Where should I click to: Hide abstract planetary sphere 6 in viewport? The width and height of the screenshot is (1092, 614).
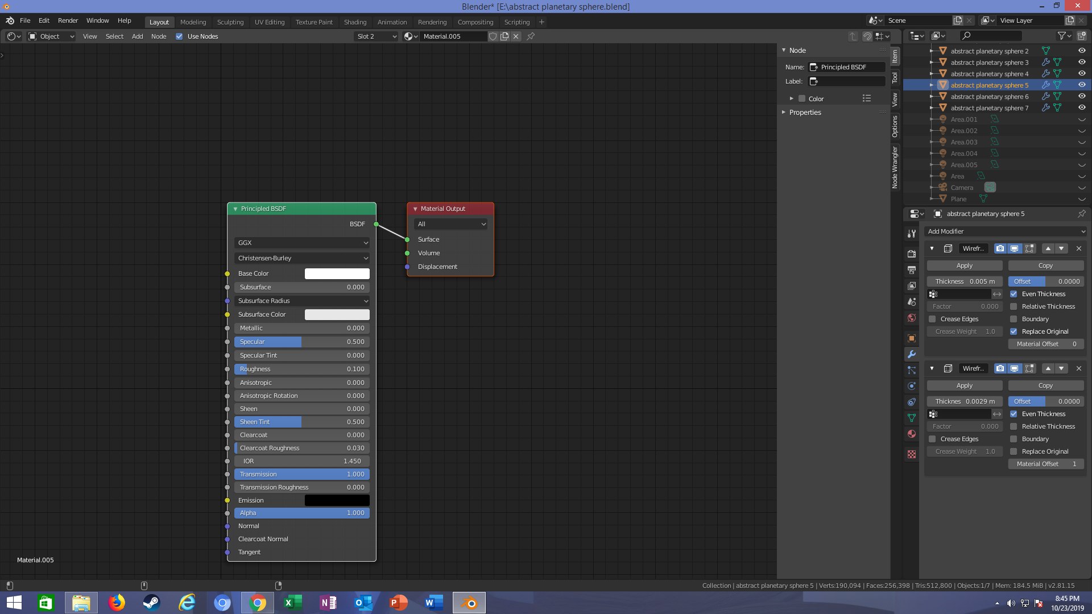[1081, 97]
